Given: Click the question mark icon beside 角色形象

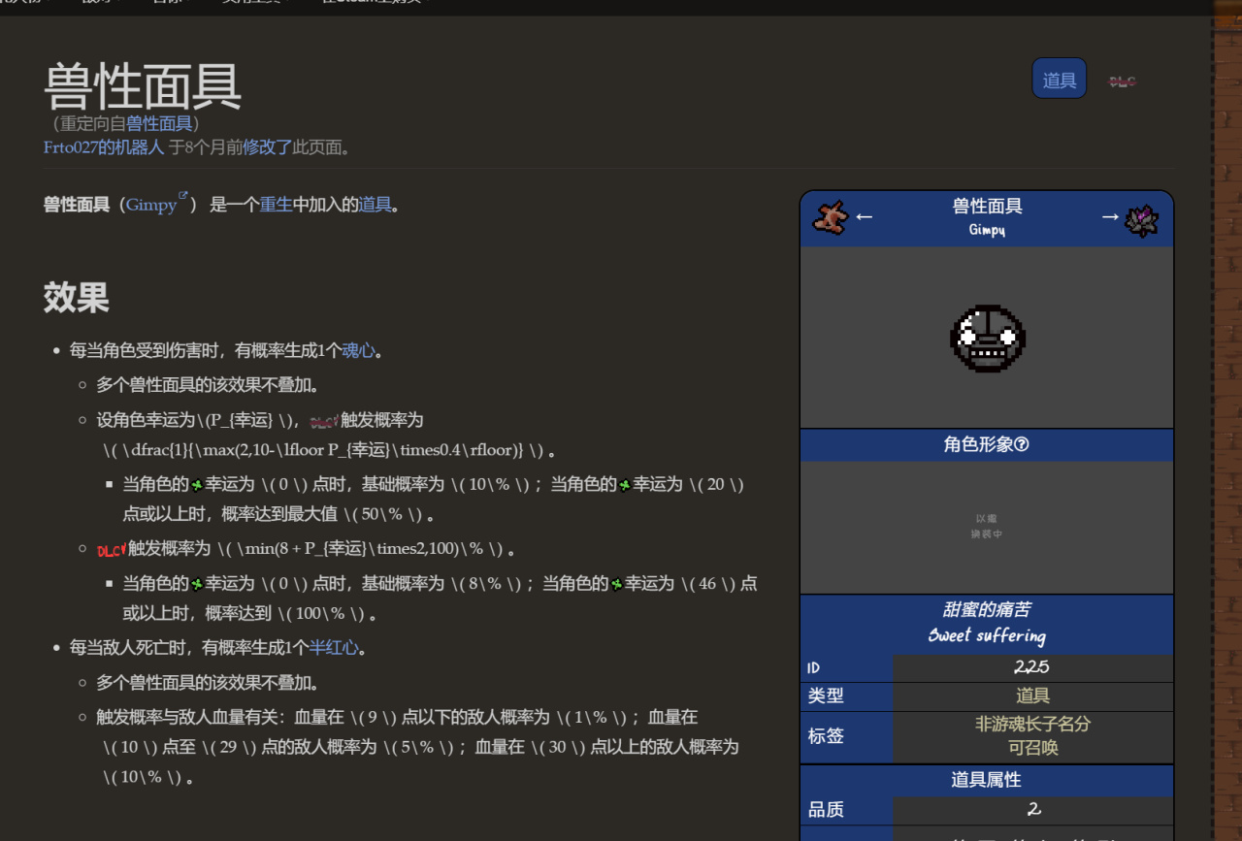Looking at the screenshot, I should coord(1021,444).
